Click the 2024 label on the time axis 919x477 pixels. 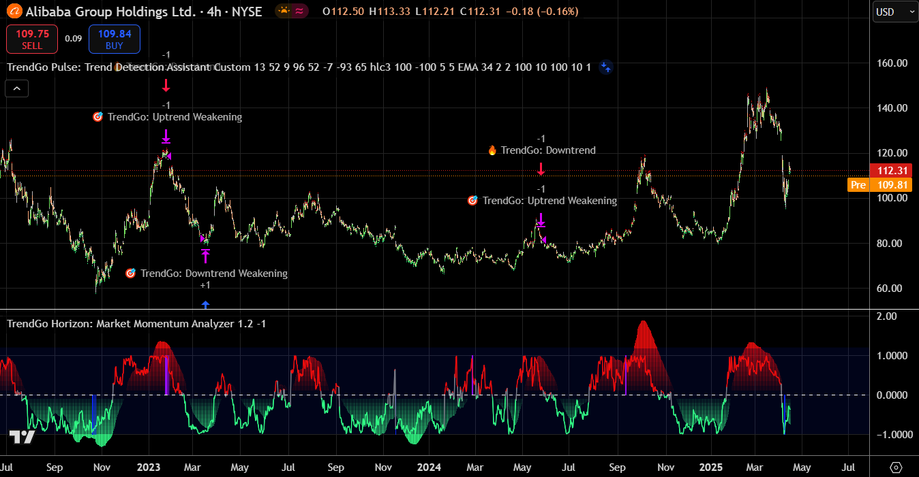click(x=428, y=467)
